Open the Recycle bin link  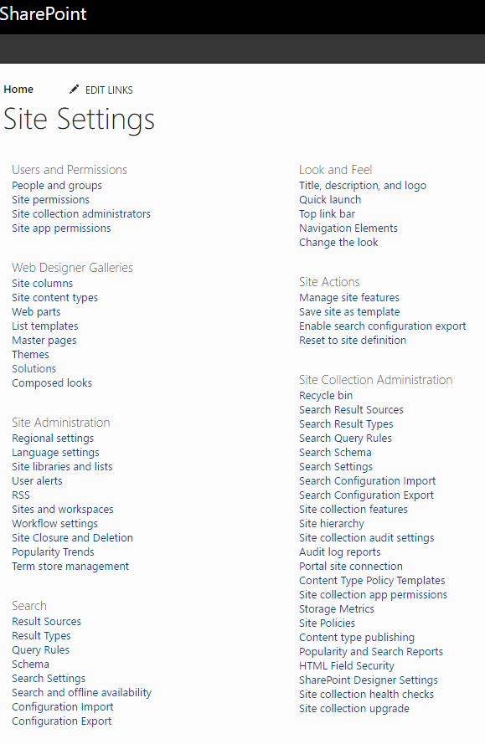326,395
